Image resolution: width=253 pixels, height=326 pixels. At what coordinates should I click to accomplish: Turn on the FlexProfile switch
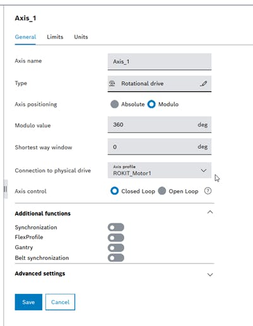click(116, 238)
